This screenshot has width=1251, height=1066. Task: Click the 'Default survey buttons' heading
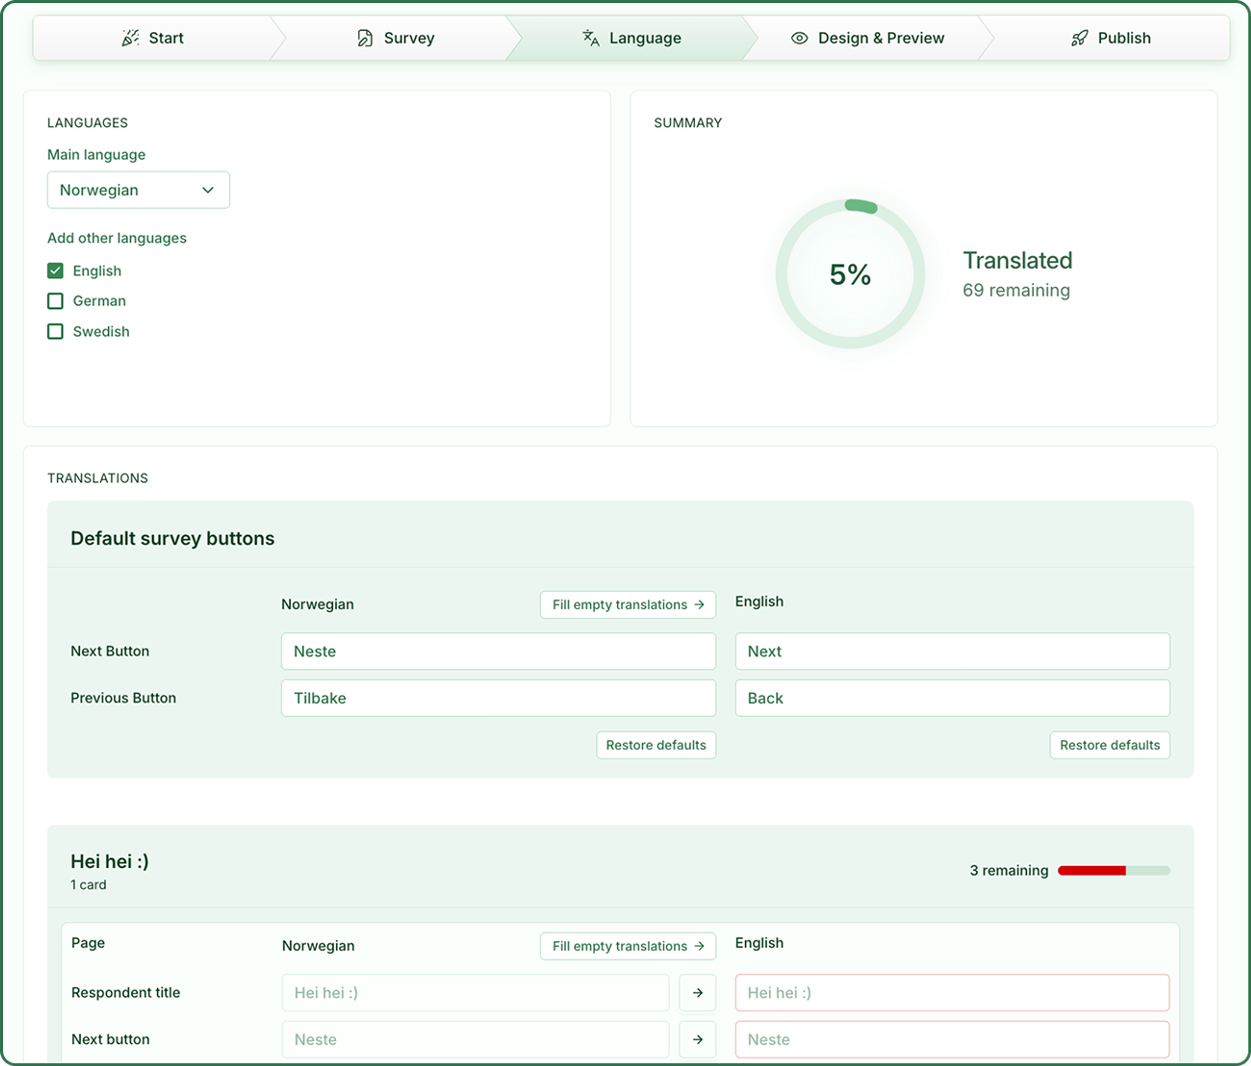(173, 538)
